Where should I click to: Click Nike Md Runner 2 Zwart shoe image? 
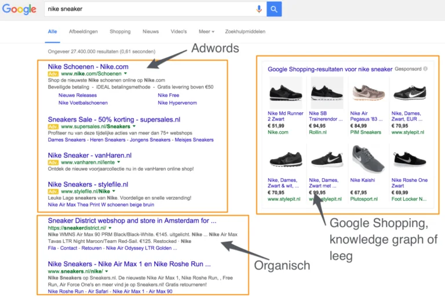point(286,93)
